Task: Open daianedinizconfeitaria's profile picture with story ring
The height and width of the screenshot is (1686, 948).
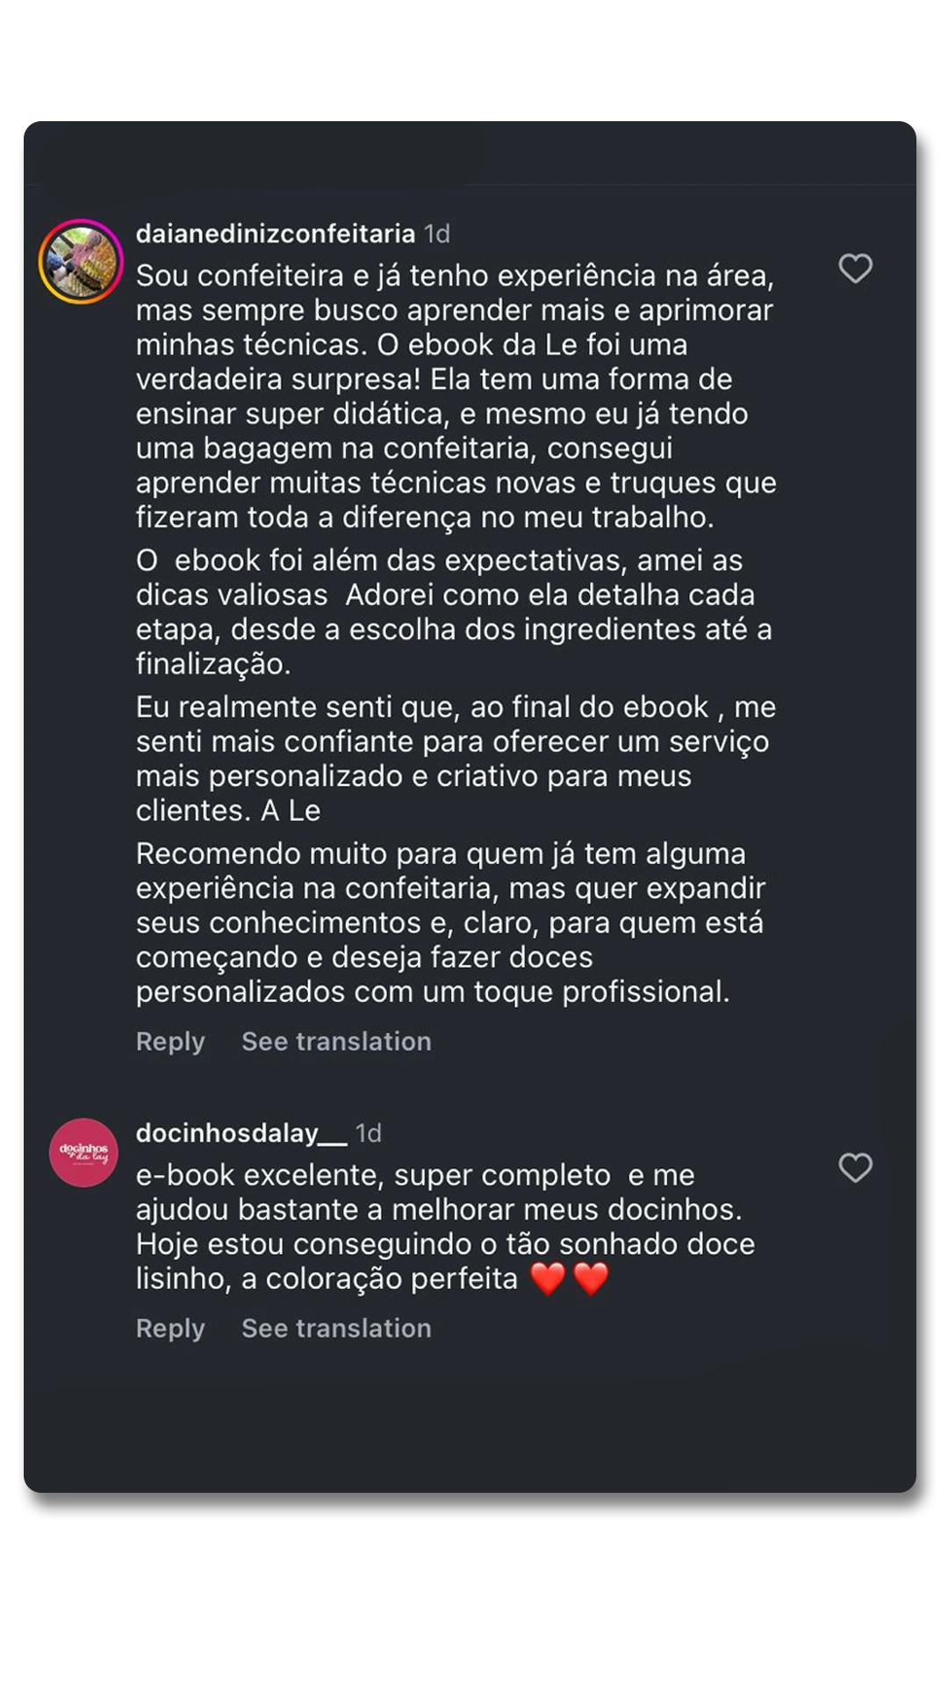Action: point(81,262)
